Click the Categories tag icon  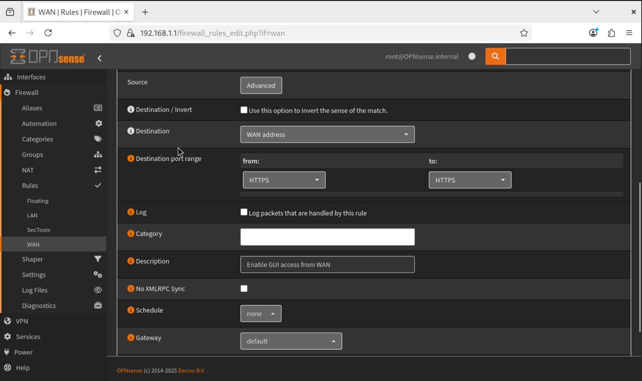point(98,139)
